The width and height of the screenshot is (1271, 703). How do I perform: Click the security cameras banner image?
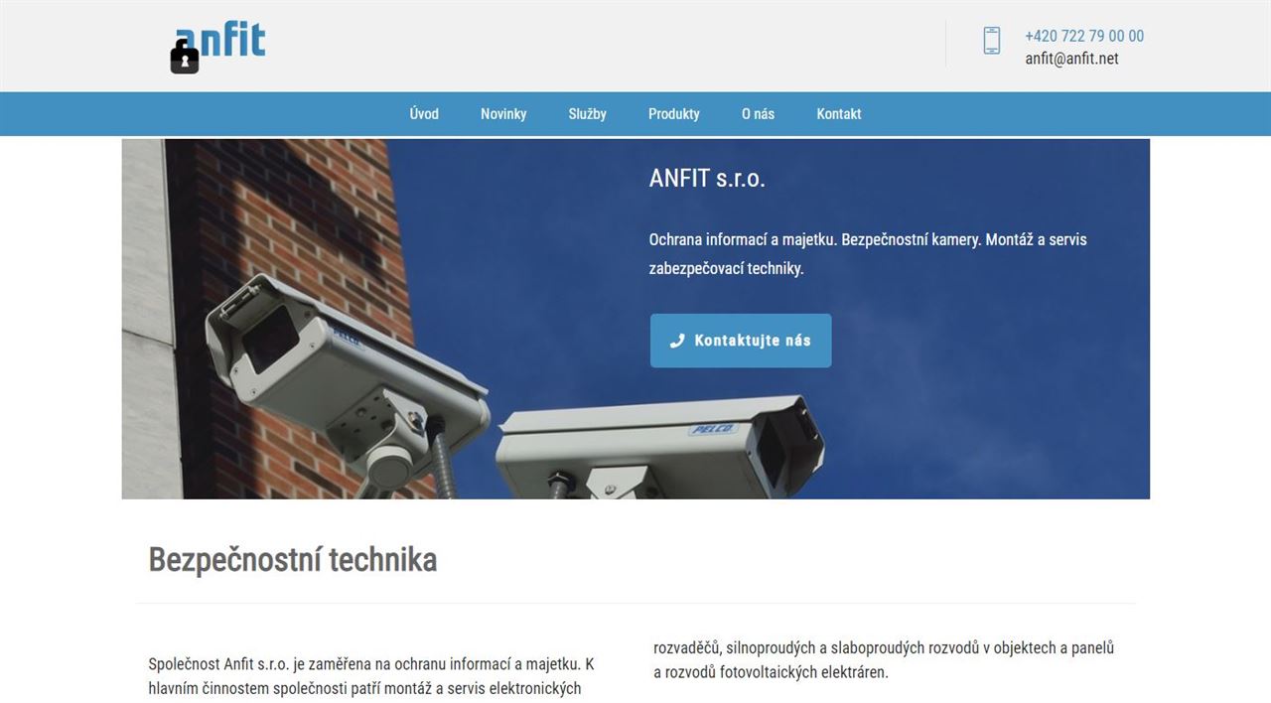tap(635, 319)
